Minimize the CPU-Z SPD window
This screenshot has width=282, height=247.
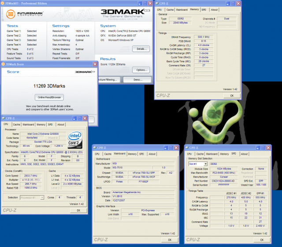tap(258, 148)
